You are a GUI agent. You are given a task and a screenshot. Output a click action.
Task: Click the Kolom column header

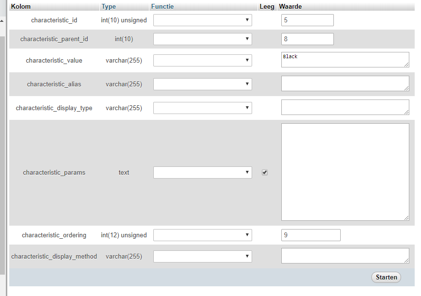20,6
